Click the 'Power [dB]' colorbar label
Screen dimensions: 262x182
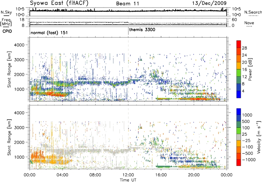coord(250,69)
